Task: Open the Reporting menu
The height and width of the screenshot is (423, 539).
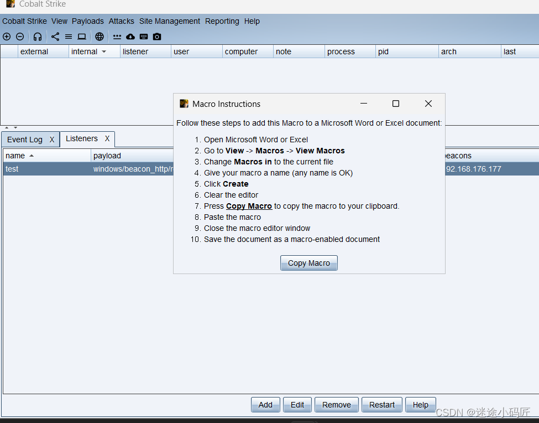Action: coord(222,21)
